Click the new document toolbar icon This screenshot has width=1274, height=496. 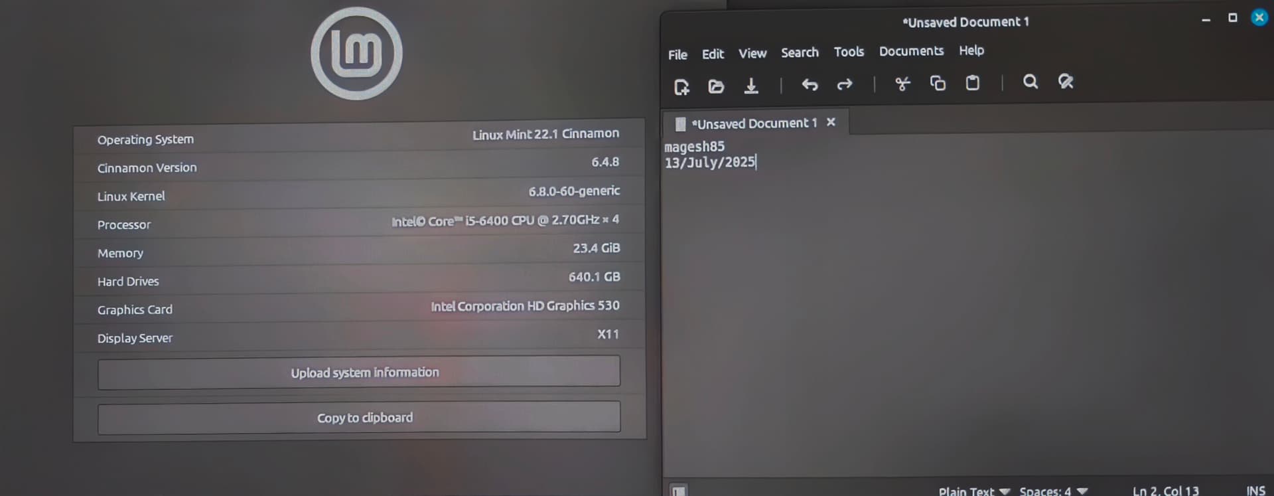click(x=681, y=87)
